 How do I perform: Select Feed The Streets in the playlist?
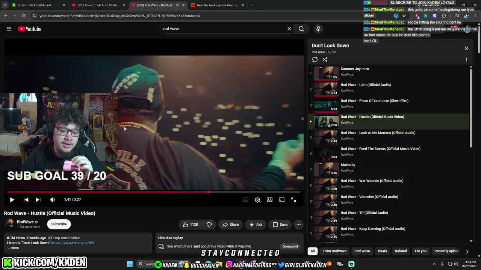[389, 153]
